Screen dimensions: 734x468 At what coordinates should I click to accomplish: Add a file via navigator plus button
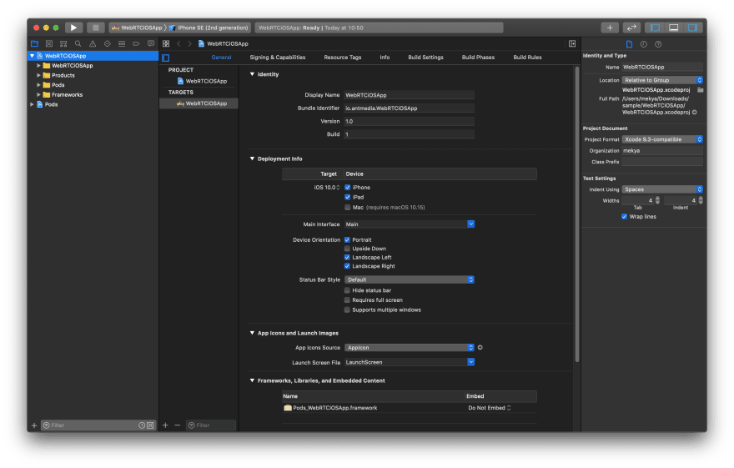(x=34, y=425)
